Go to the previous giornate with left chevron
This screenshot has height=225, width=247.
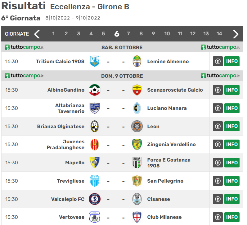(x=37, y=34)
